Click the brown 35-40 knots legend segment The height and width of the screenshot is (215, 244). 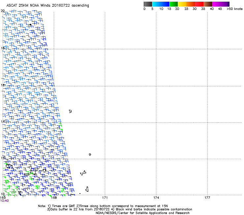(208, 4)
